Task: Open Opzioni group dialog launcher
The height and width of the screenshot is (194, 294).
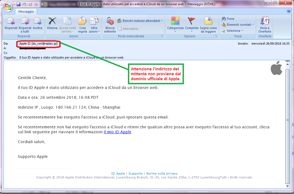Action: [216, 36]
